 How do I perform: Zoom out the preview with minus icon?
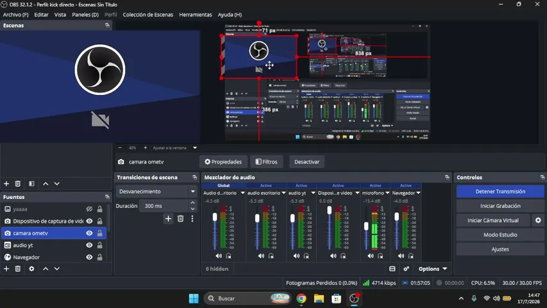pos(120,148)
